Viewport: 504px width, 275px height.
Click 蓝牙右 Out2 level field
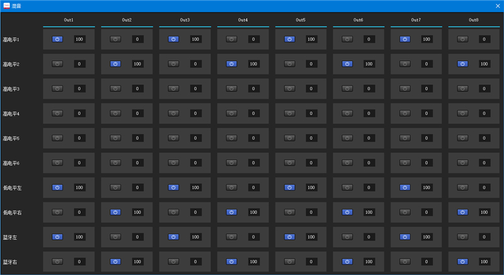137,262
